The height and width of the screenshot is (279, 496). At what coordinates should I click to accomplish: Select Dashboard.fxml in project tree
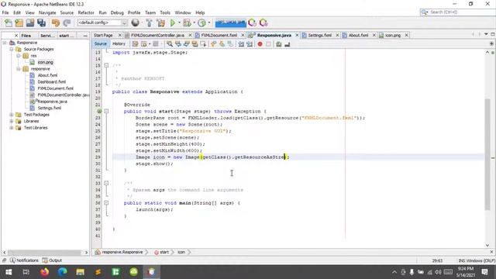click(52, 82)
